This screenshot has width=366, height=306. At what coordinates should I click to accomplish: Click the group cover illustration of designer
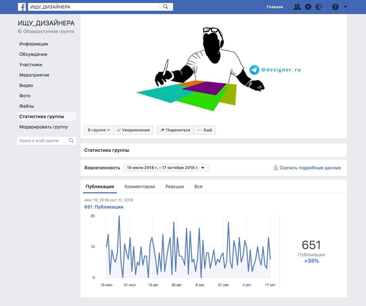pyautogui.click(x=200, y=69)
